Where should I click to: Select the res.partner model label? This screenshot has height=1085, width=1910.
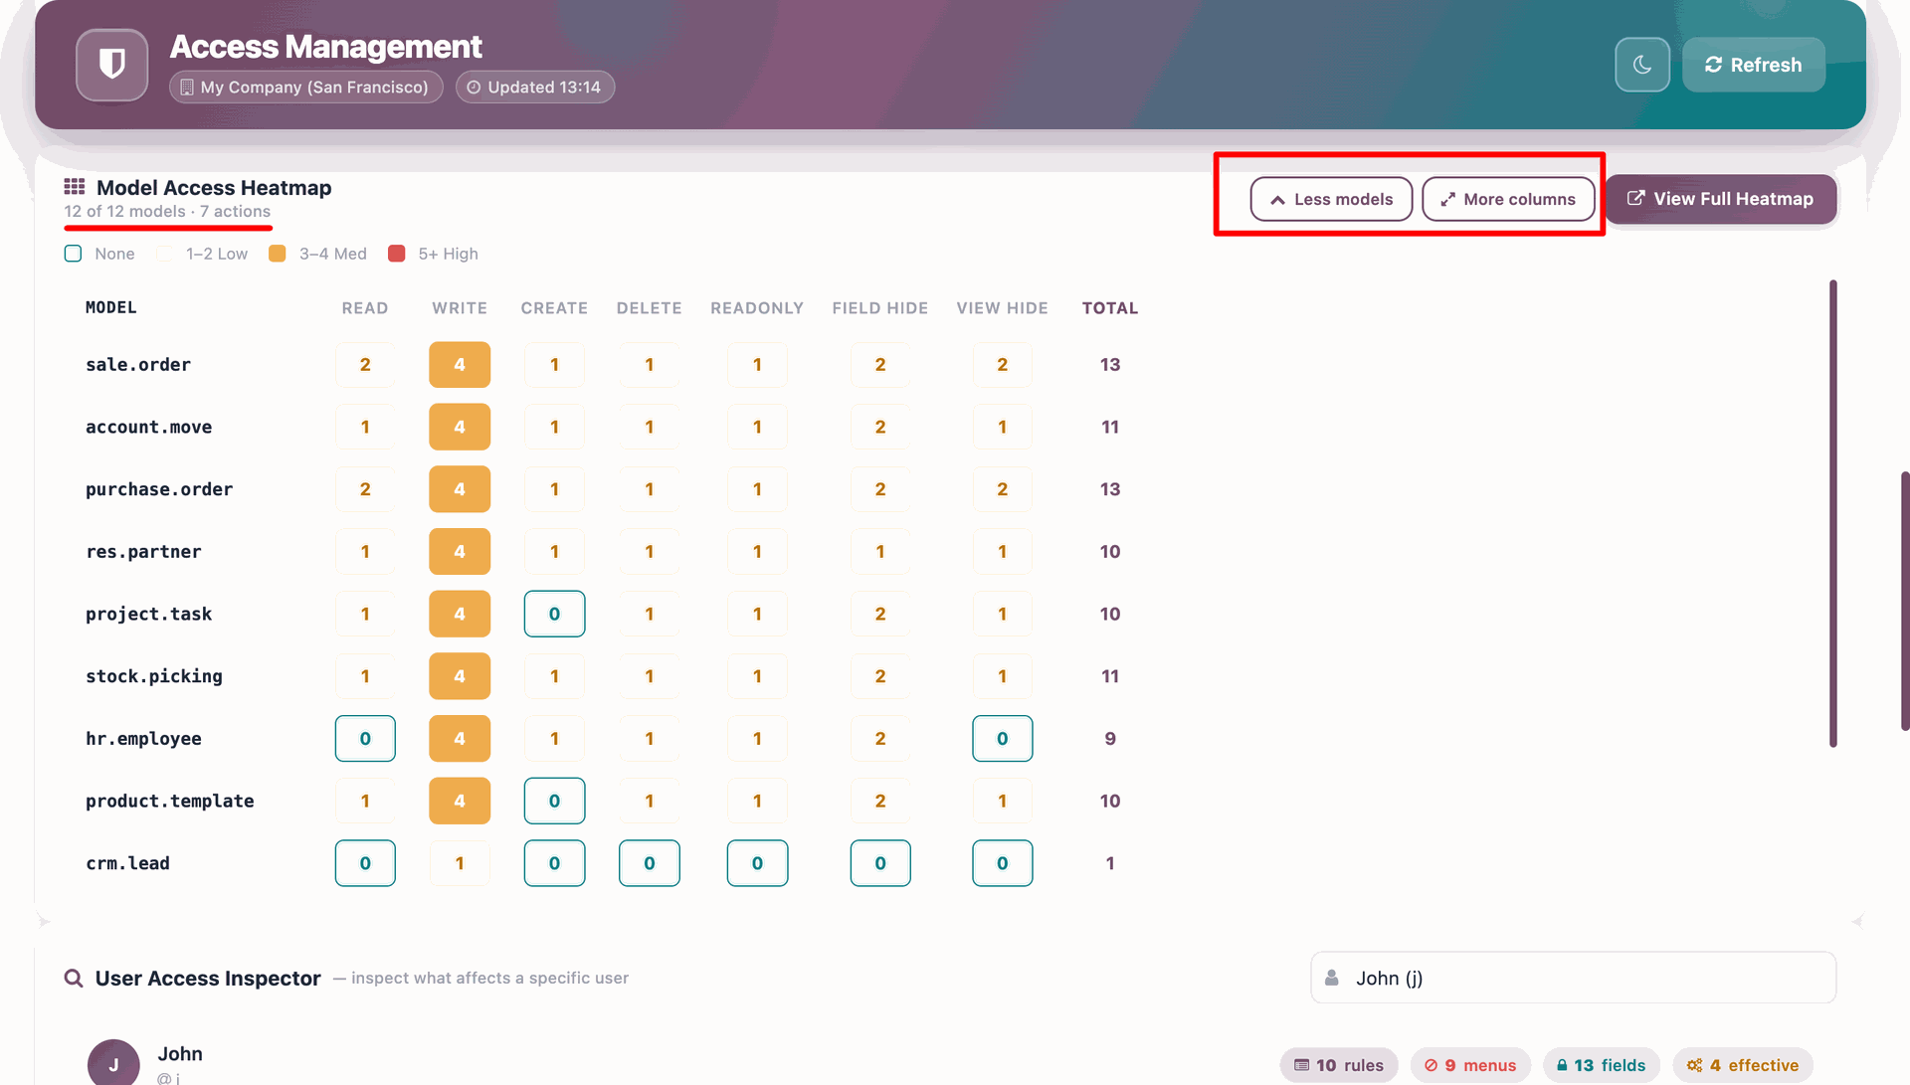click(x=143, y=552)
